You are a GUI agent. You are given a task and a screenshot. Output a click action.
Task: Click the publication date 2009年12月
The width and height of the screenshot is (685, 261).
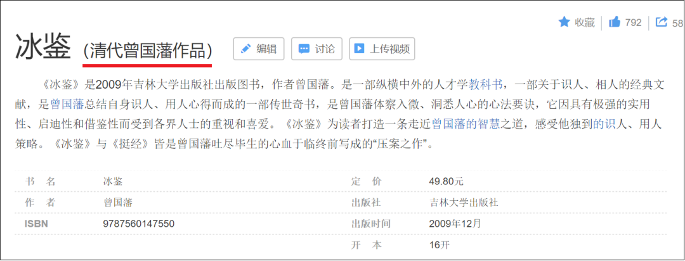455,224
